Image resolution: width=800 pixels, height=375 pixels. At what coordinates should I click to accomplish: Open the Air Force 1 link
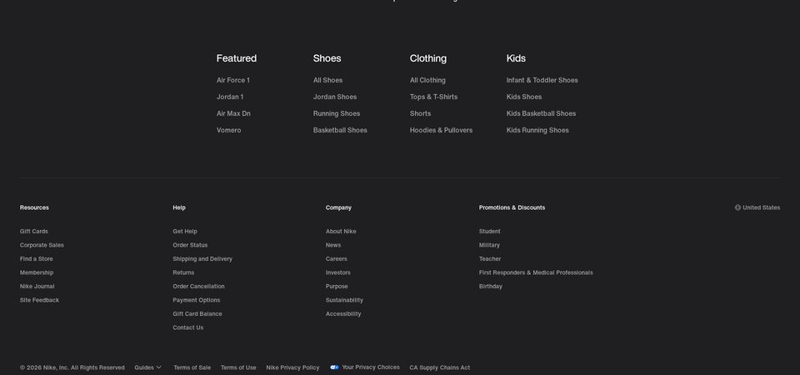(x=233, y=80)
